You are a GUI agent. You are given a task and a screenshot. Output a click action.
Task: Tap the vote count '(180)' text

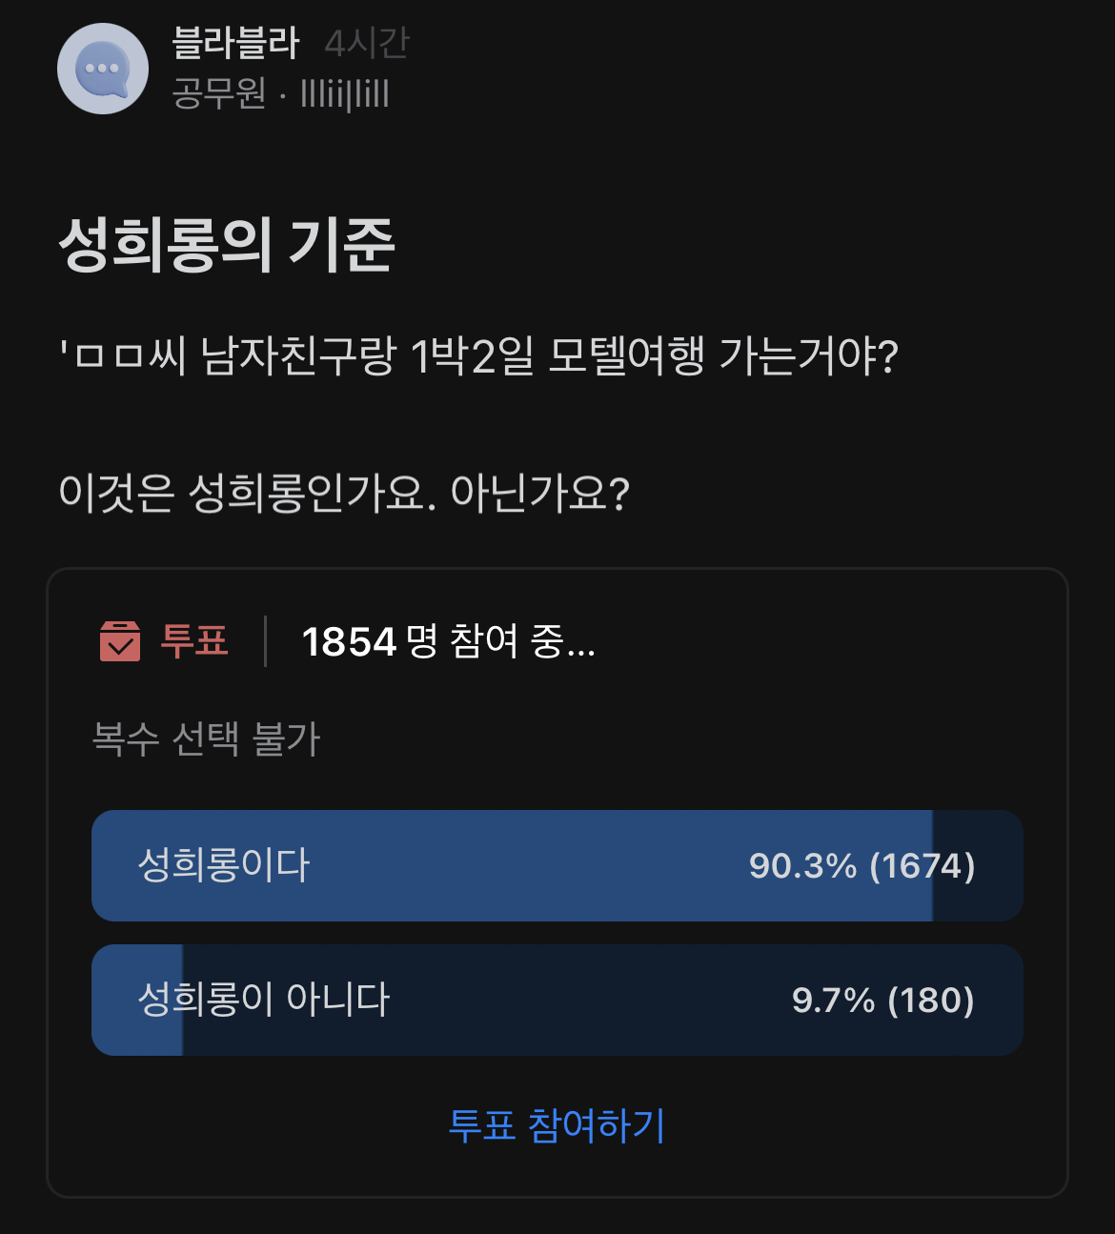coord(931,1000)
